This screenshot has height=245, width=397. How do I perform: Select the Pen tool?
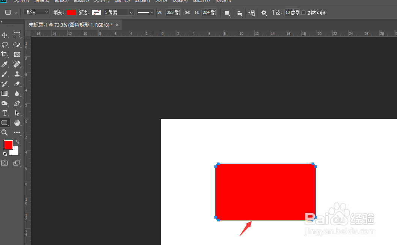click(17, 104)
